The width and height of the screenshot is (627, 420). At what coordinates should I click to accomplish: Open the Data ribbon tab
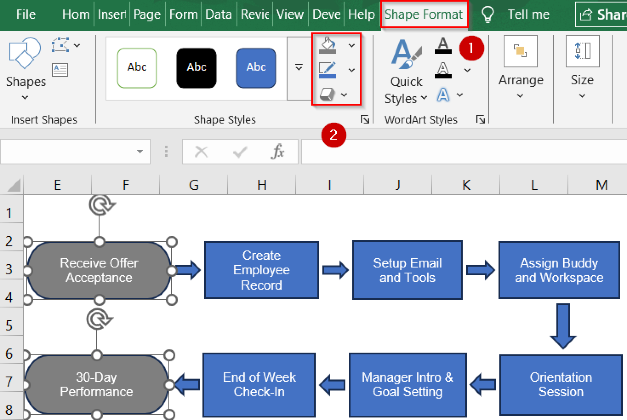click(x=218, y=14)
